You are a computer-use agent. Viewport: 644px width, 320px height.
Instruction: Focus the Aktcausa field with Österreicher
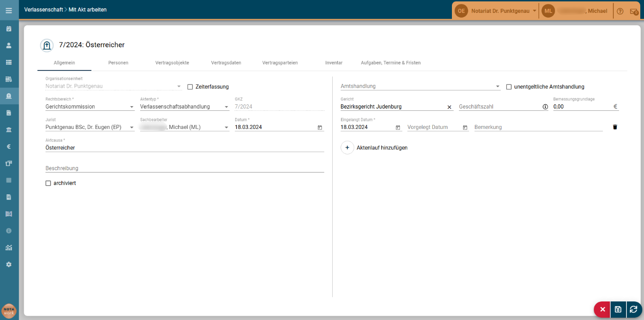(185, 147)
